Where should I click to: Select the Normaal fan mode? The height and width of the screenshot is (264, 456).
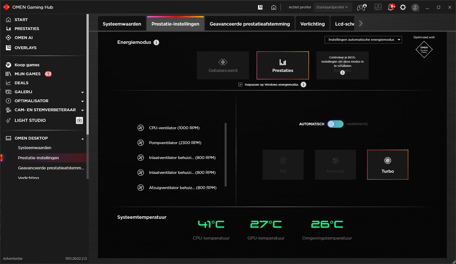click(335, 165)
